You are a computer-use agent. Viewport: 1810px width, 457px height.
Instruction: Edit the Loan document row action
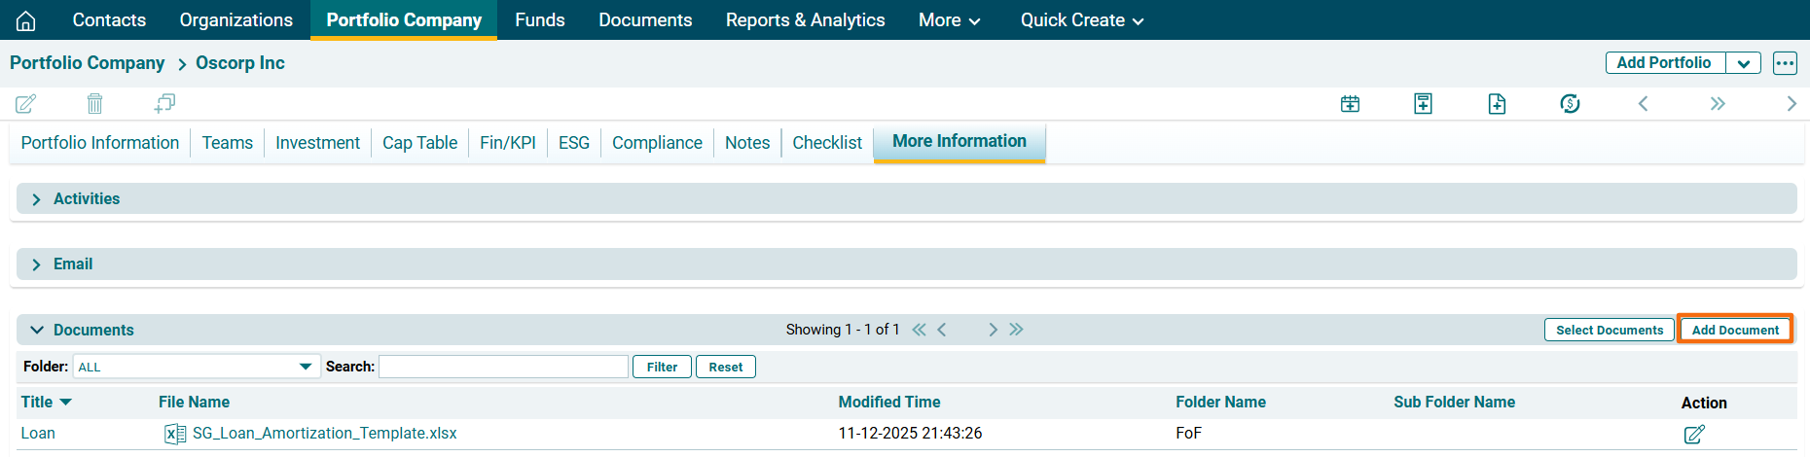[x=1694, y=434]
